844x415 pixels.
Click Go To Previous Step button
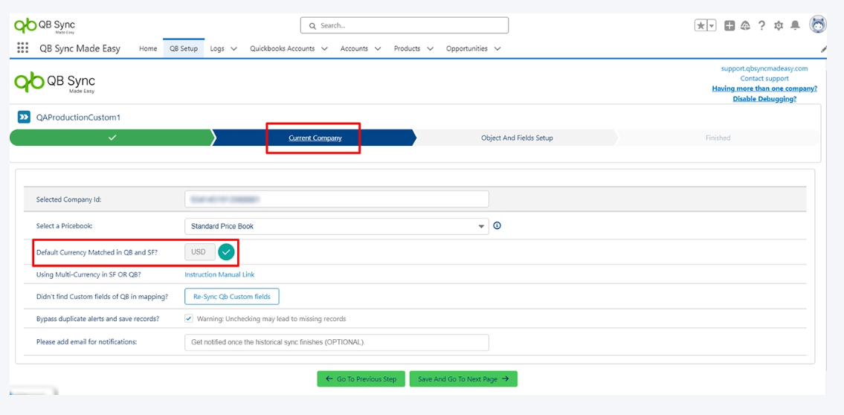click(361, 379)
